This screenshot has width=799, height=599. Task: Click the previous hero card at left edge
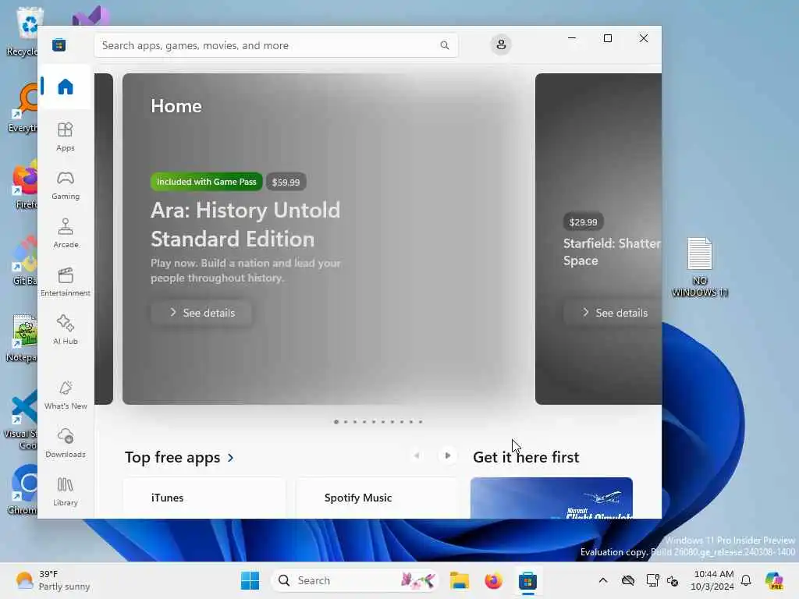tap(104, 239)
